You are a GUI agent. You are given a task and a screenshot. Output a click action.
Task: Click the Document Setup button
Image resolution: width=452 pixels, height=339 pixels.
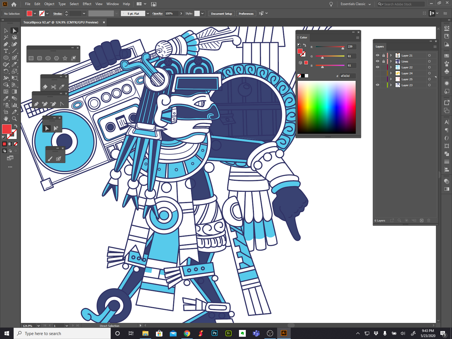pos(221,14)
